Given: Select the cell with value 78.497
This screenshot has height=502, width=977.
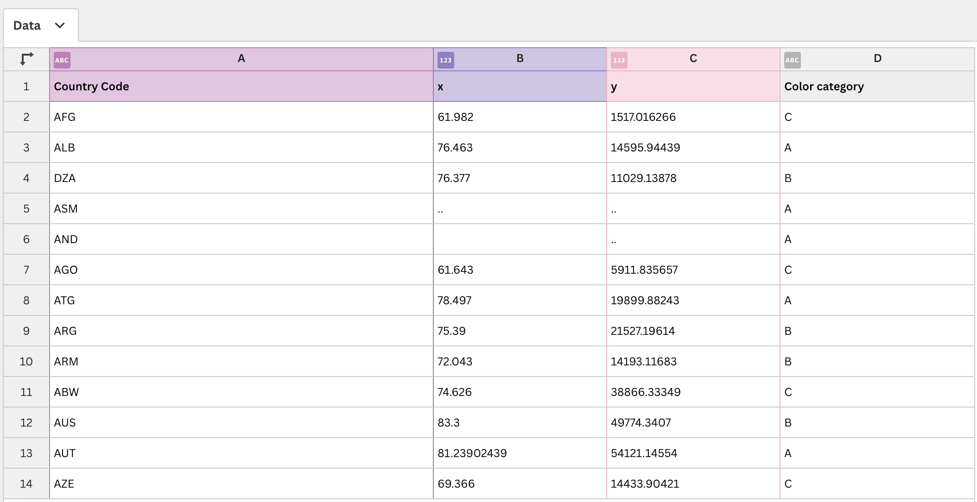Looking at the screenshot, I should (x=520, y=301).
